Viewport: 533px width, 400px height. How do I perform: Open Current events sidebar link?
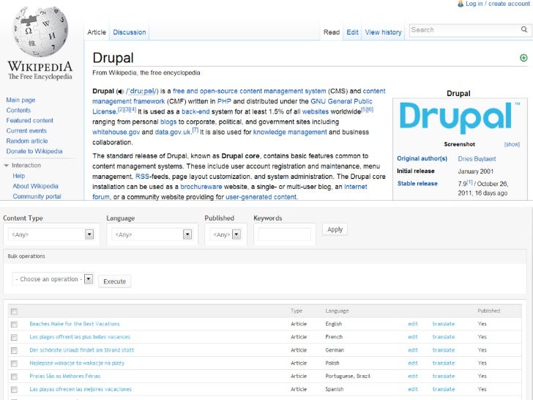click(x=26, y=130)
